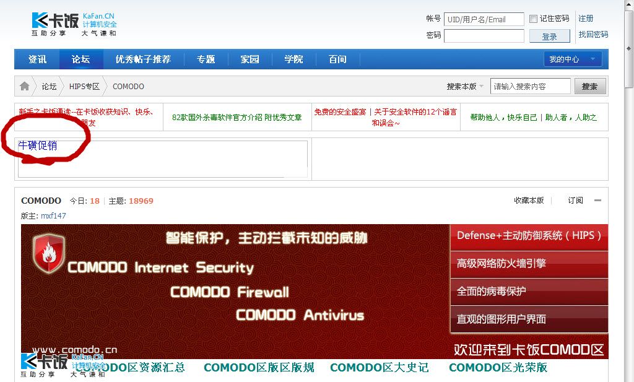Open the COMODO区大史记 link
The image size is (634, 382).
point(380,367)
